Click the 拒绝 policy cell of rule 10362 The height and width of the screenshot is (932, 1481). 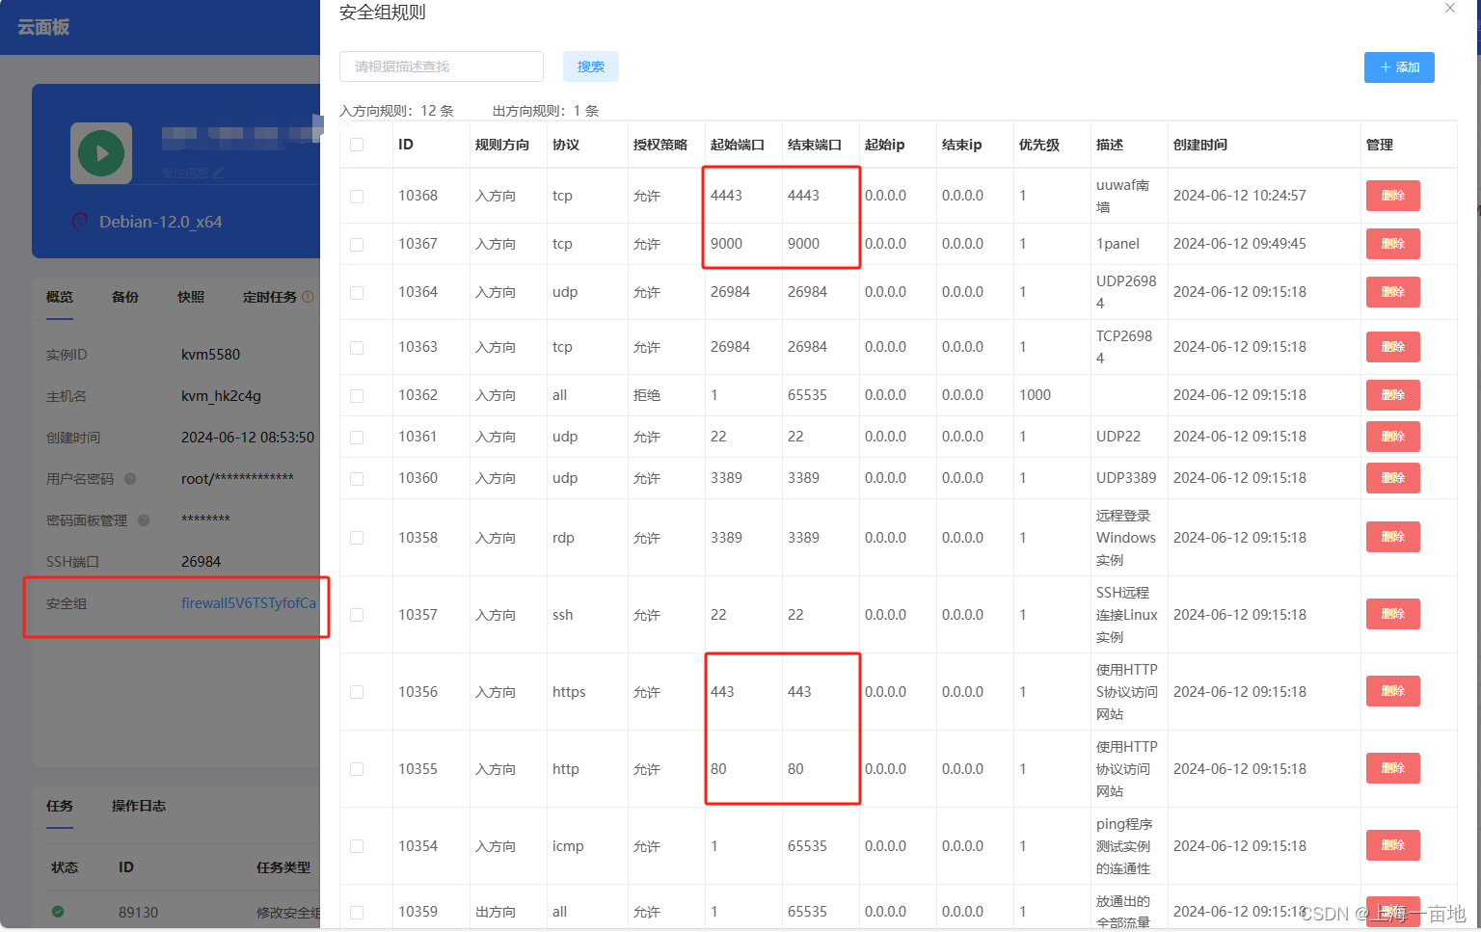(x=647, y=395)
